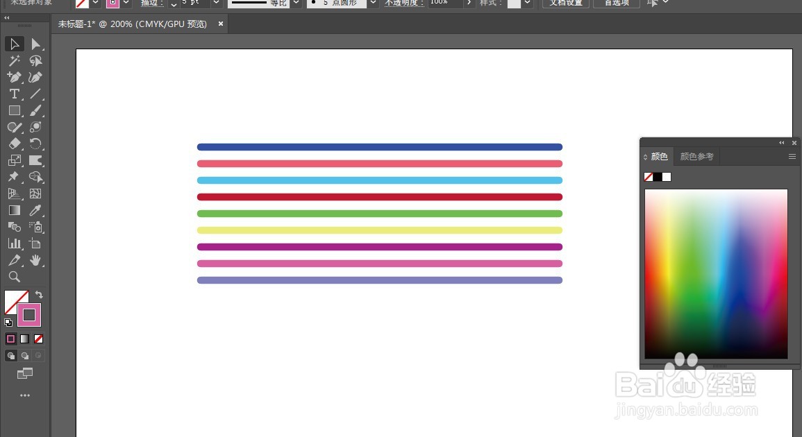802x437 pixels.
Task: Select the Paintbrush tool
Action: pos(36,110)
